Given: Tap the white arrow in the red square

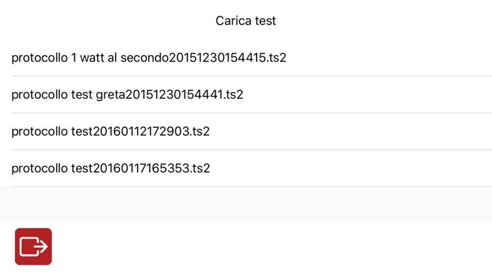Looking at the screenshot, I should coord(33,246).
